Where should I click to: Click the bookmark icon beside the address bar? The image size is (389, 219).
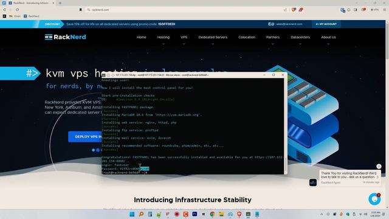click(81, 10)
